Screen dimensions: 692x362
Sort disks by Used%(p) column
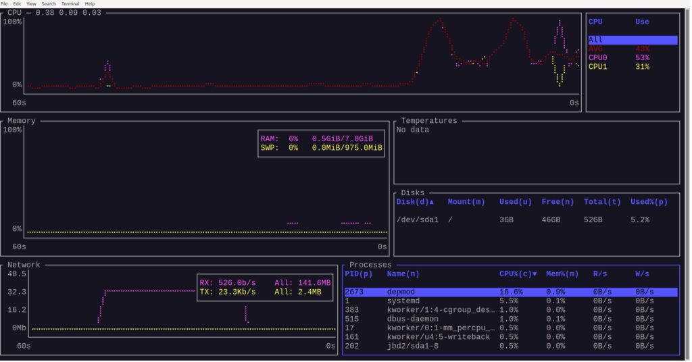pos(649,202)
